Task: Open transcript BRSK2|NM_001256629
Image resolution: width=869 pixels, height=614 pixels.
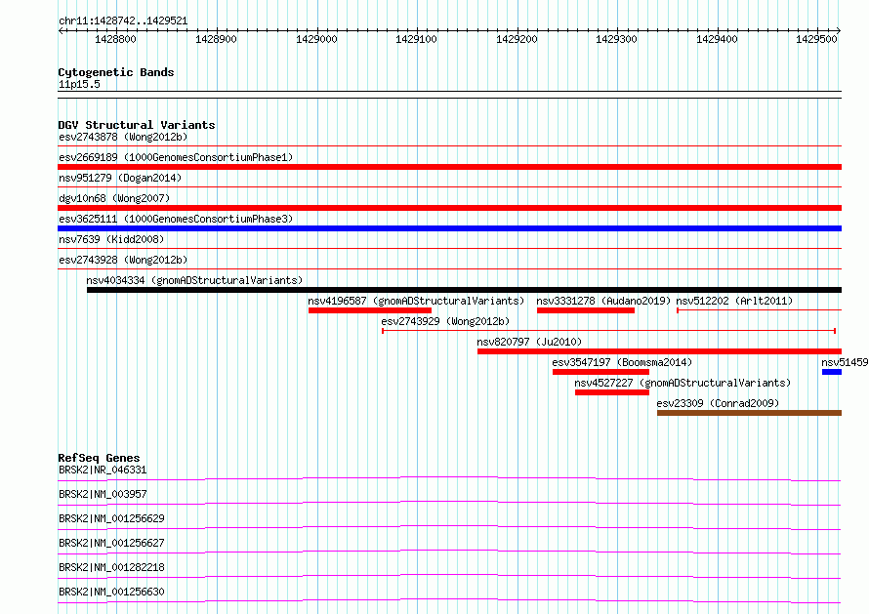Action: 111,518
